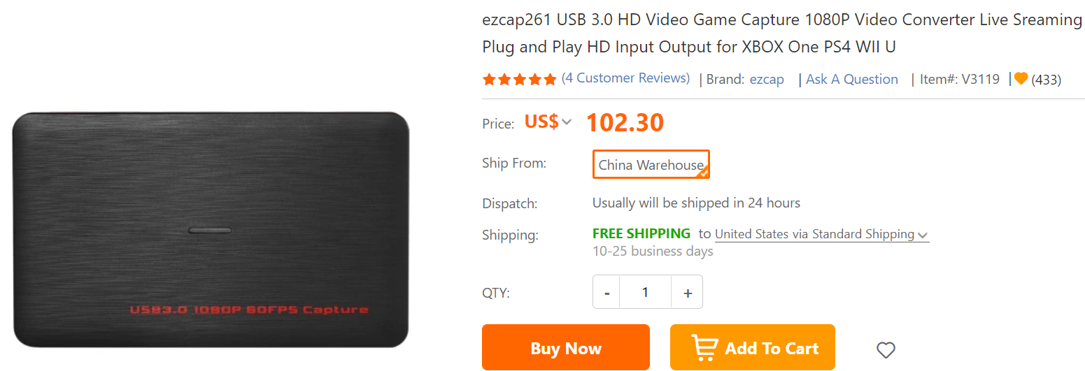Viewport: 1085px width, 371px height.
Task: Open the 4 Customer Reviews link
Action: (626, 78)
